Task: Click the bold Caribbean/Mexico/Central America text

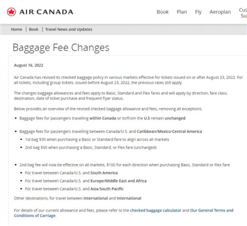Action: click(169, 131)
